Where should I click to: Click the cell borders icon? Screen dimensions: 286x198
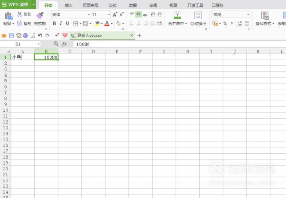[76, 23]
